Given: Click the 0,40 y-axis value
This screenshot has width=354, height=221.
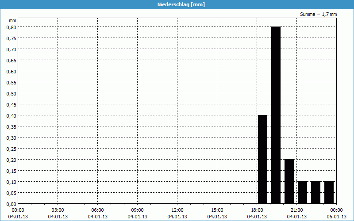Looking at the screenshot, I should tap(12, 116).
